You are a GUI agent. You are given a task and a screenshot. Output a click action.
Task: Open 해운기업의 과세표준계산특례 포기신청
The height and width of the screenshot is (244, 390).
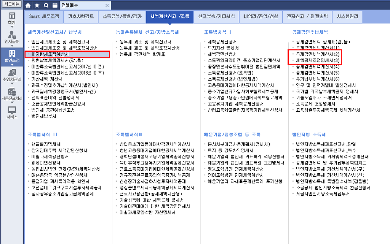coord(245,181)
